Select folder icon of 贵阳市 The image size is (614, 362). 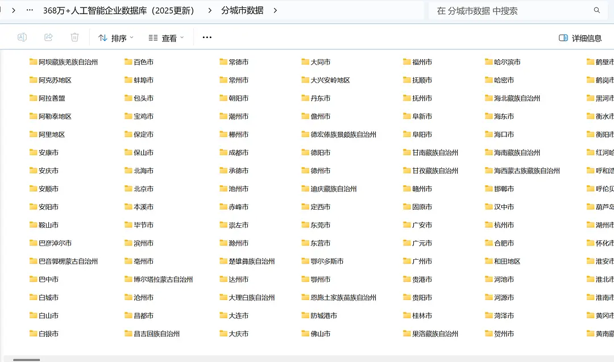[x=407, y=297]
